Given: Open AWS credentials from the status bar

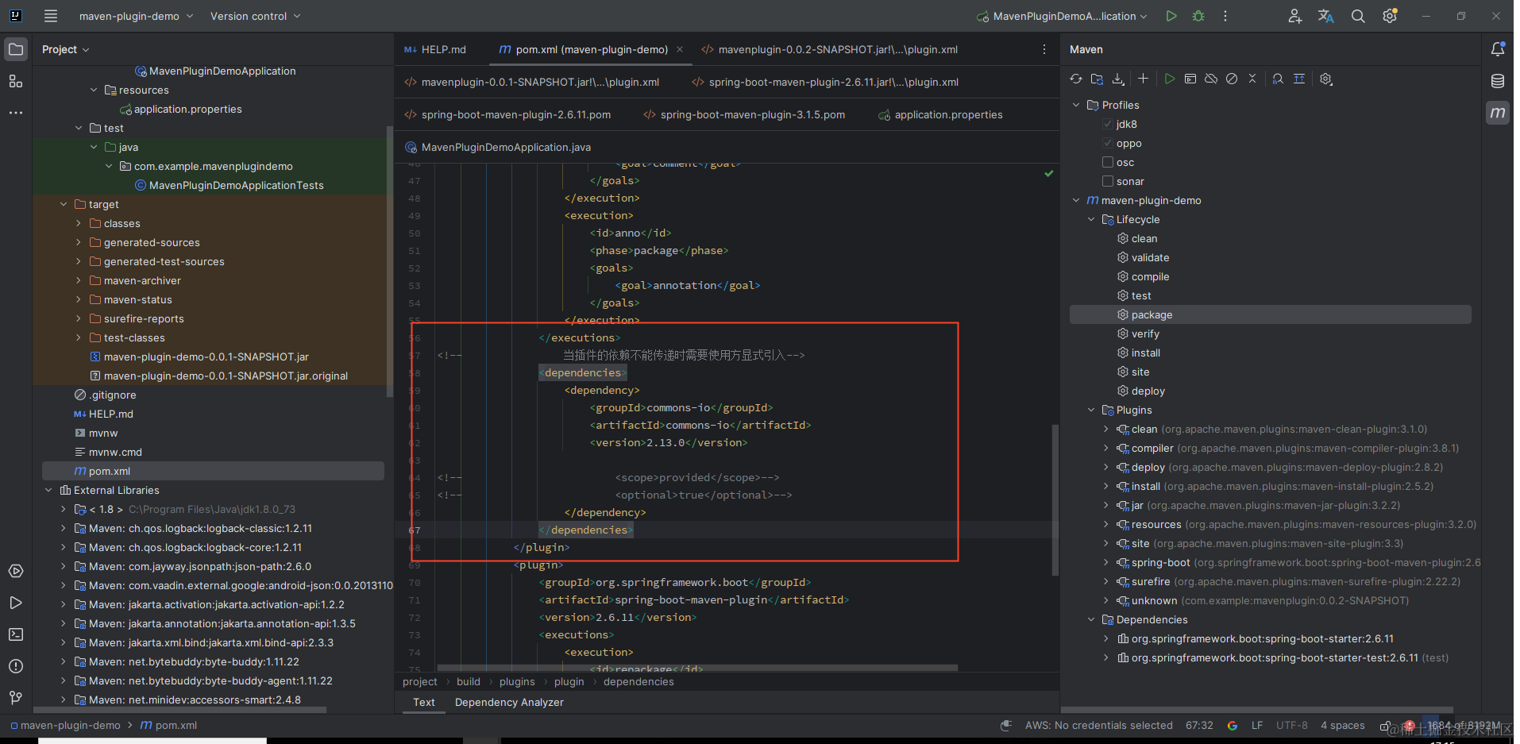Looking at the screenshot, I should click(1098, 725).
